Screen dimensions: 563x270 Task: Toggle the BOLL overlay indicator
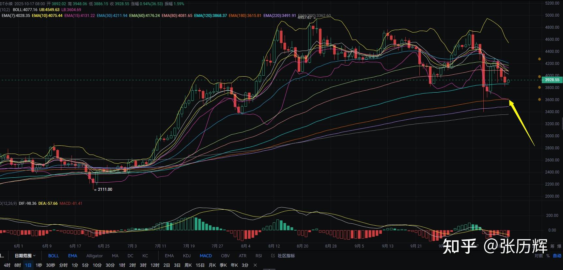tap(54, 256)
